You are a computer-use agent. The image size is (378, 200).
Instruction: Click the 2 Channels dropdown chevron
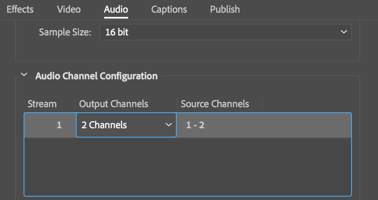pos(169,125)
